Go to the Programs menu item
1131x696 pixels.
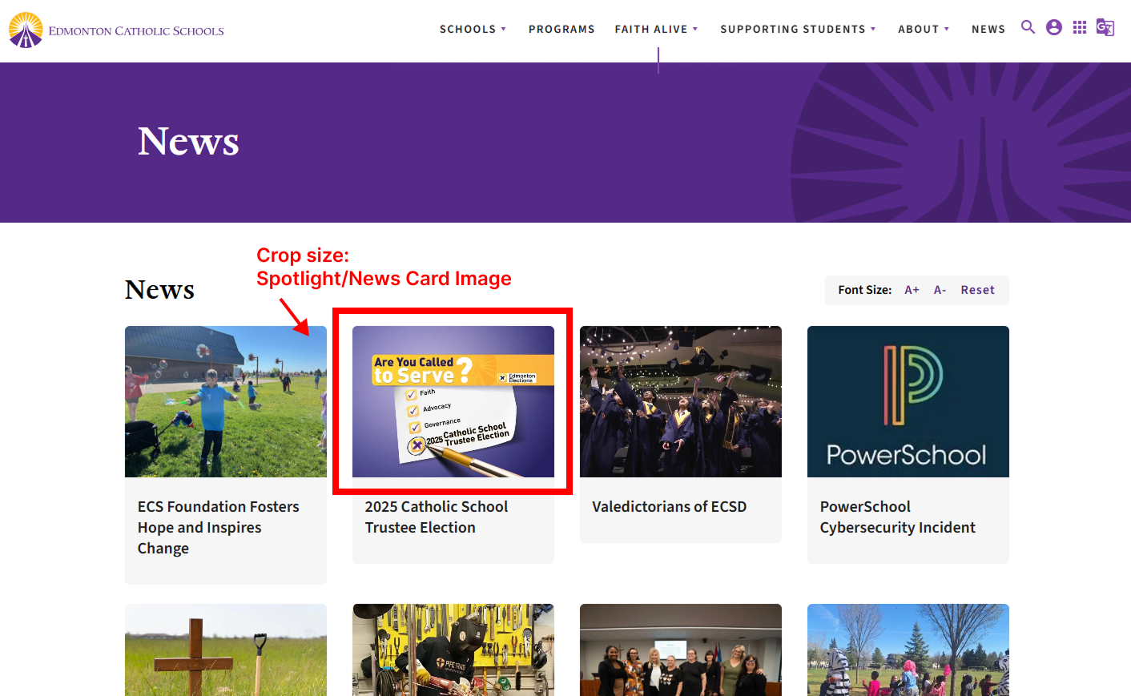point(561,29)
